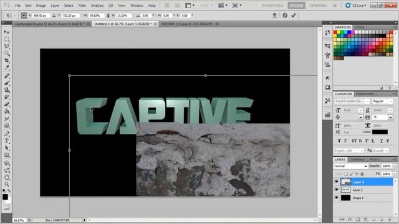Open the Filter menu
This screenshot has height=224, width=399.
[x=82, y=6]
